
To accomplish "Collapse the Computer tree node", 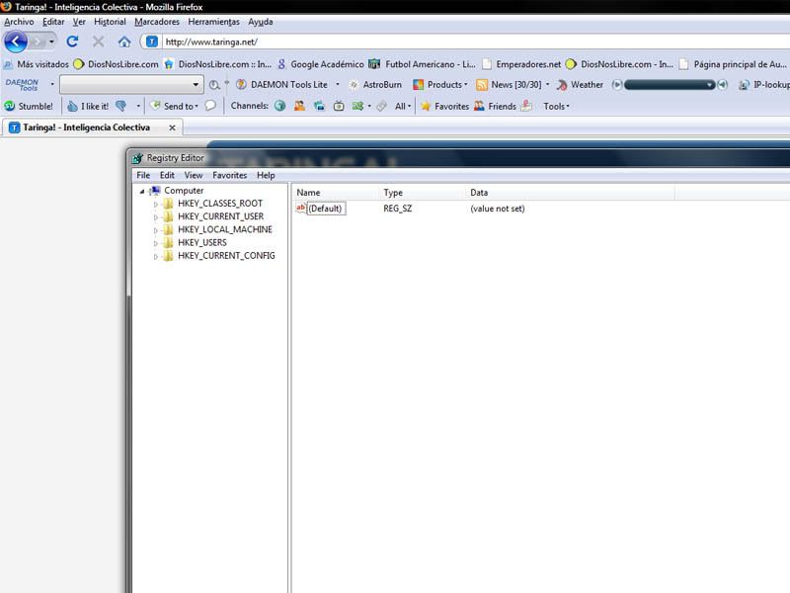I will tap(142, 191).
